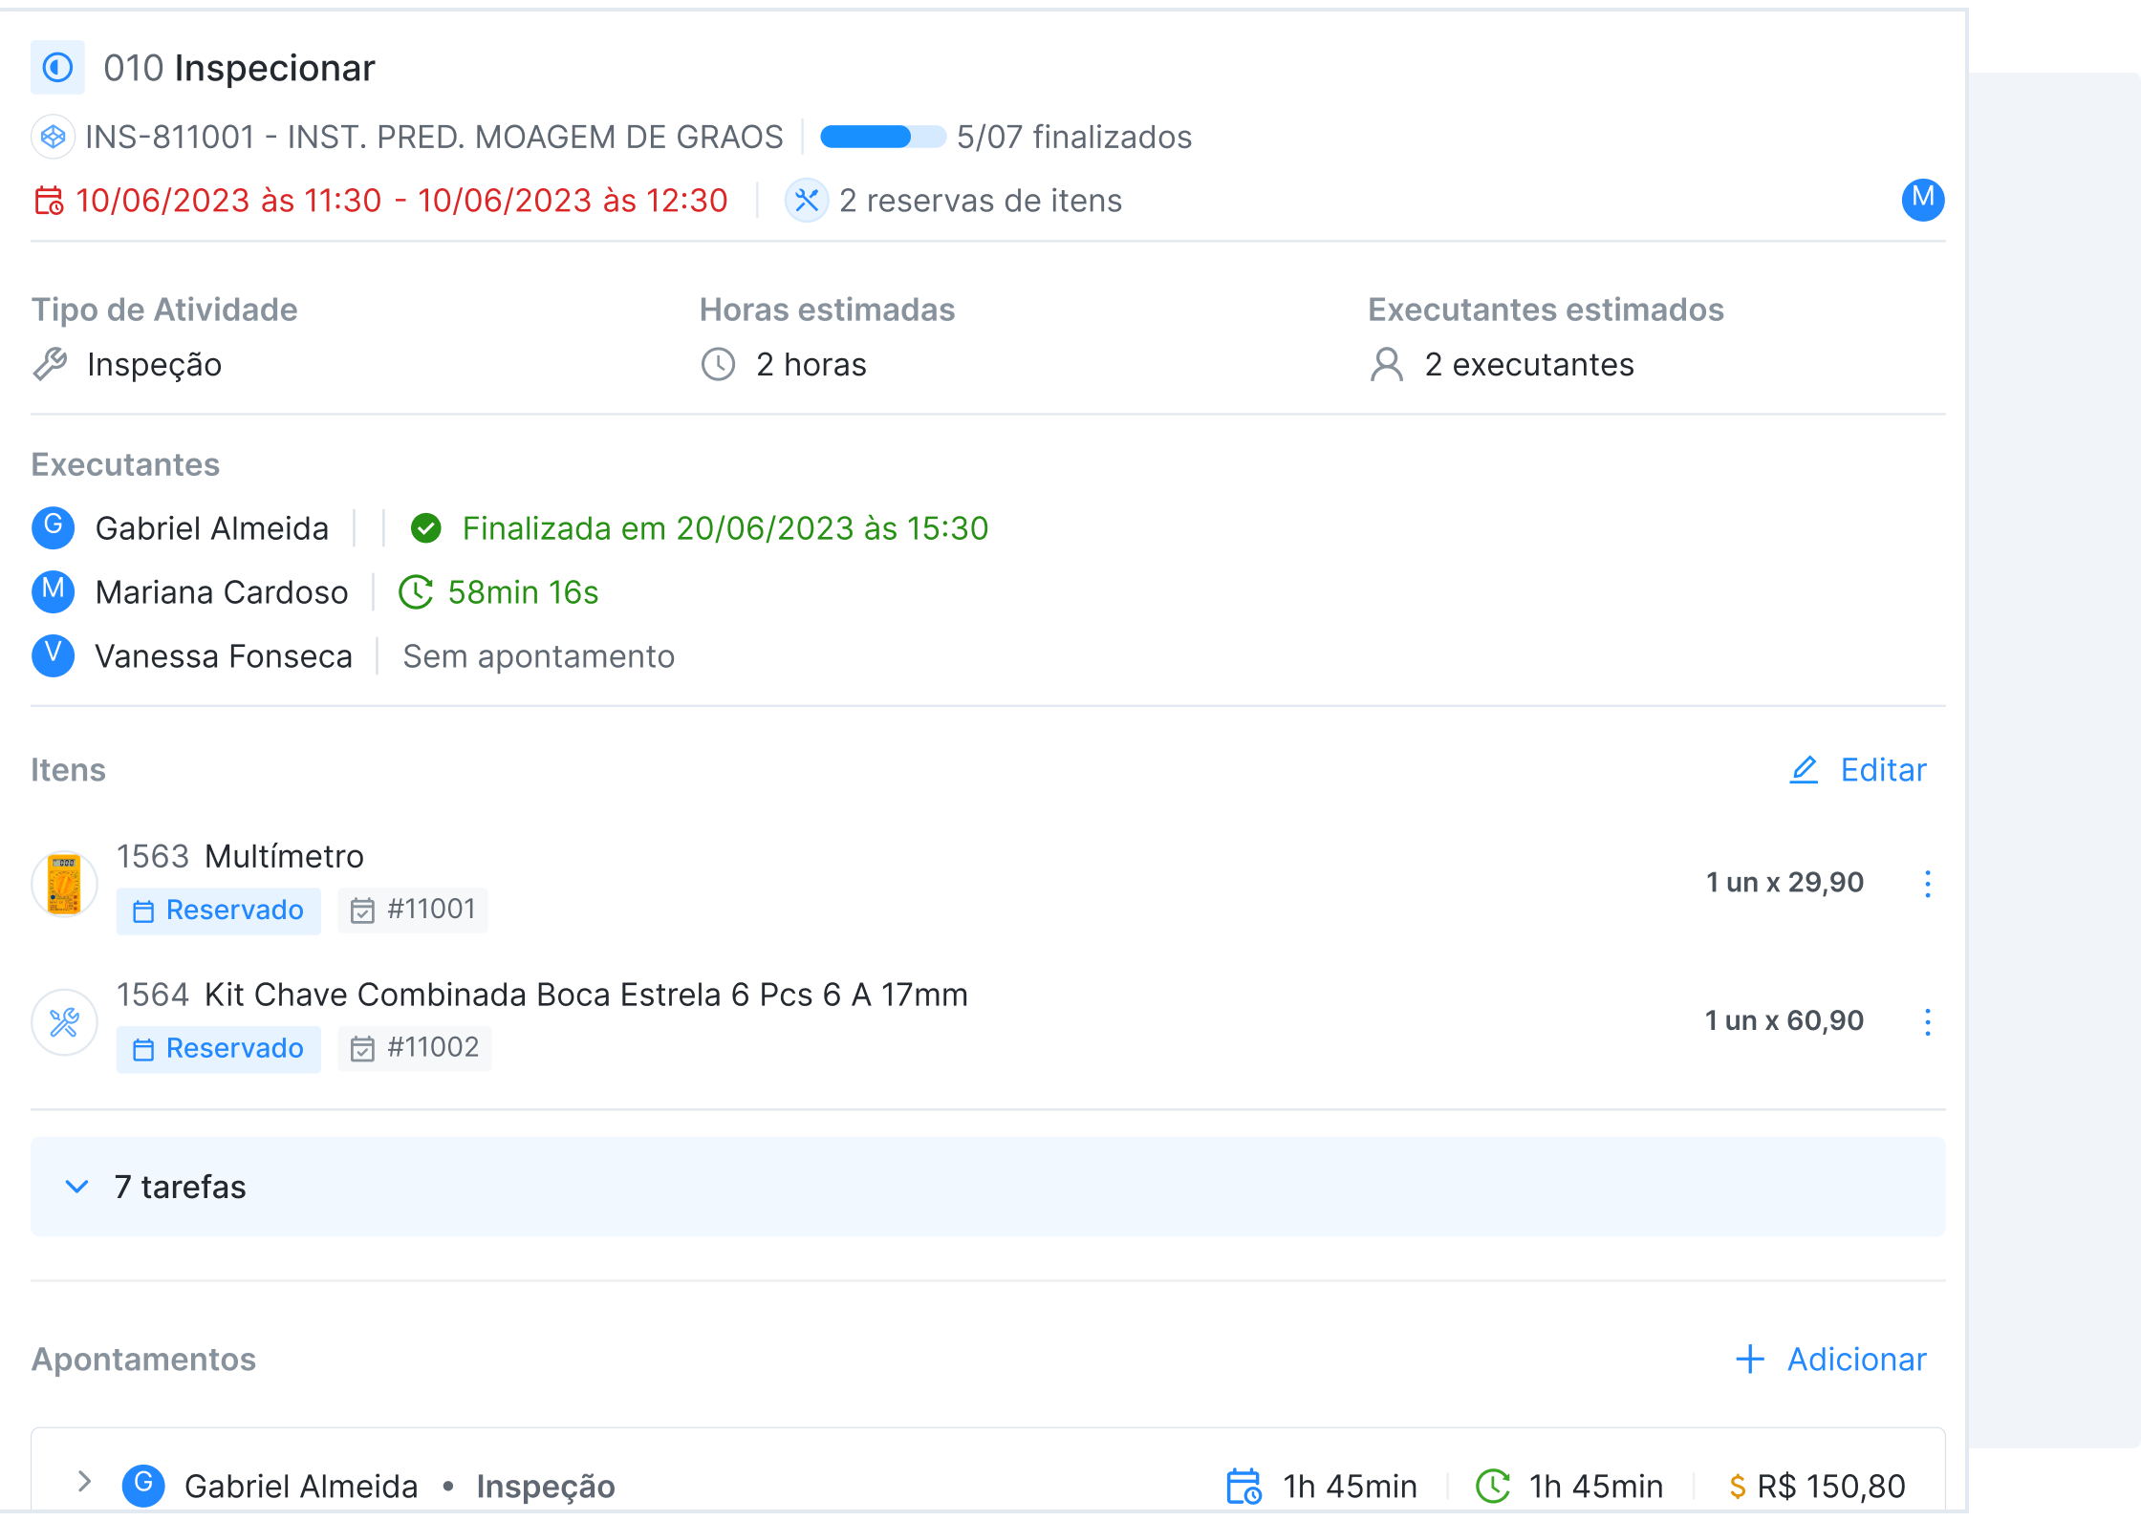The image size is (2141, 1521).
Task: Click the person icon beside 2 executantes
Action: [x=1387, y=365]
